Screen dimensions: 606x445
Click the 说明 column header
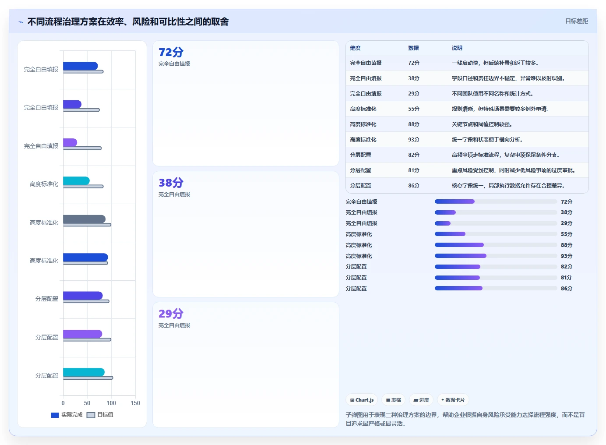point(457,48)
